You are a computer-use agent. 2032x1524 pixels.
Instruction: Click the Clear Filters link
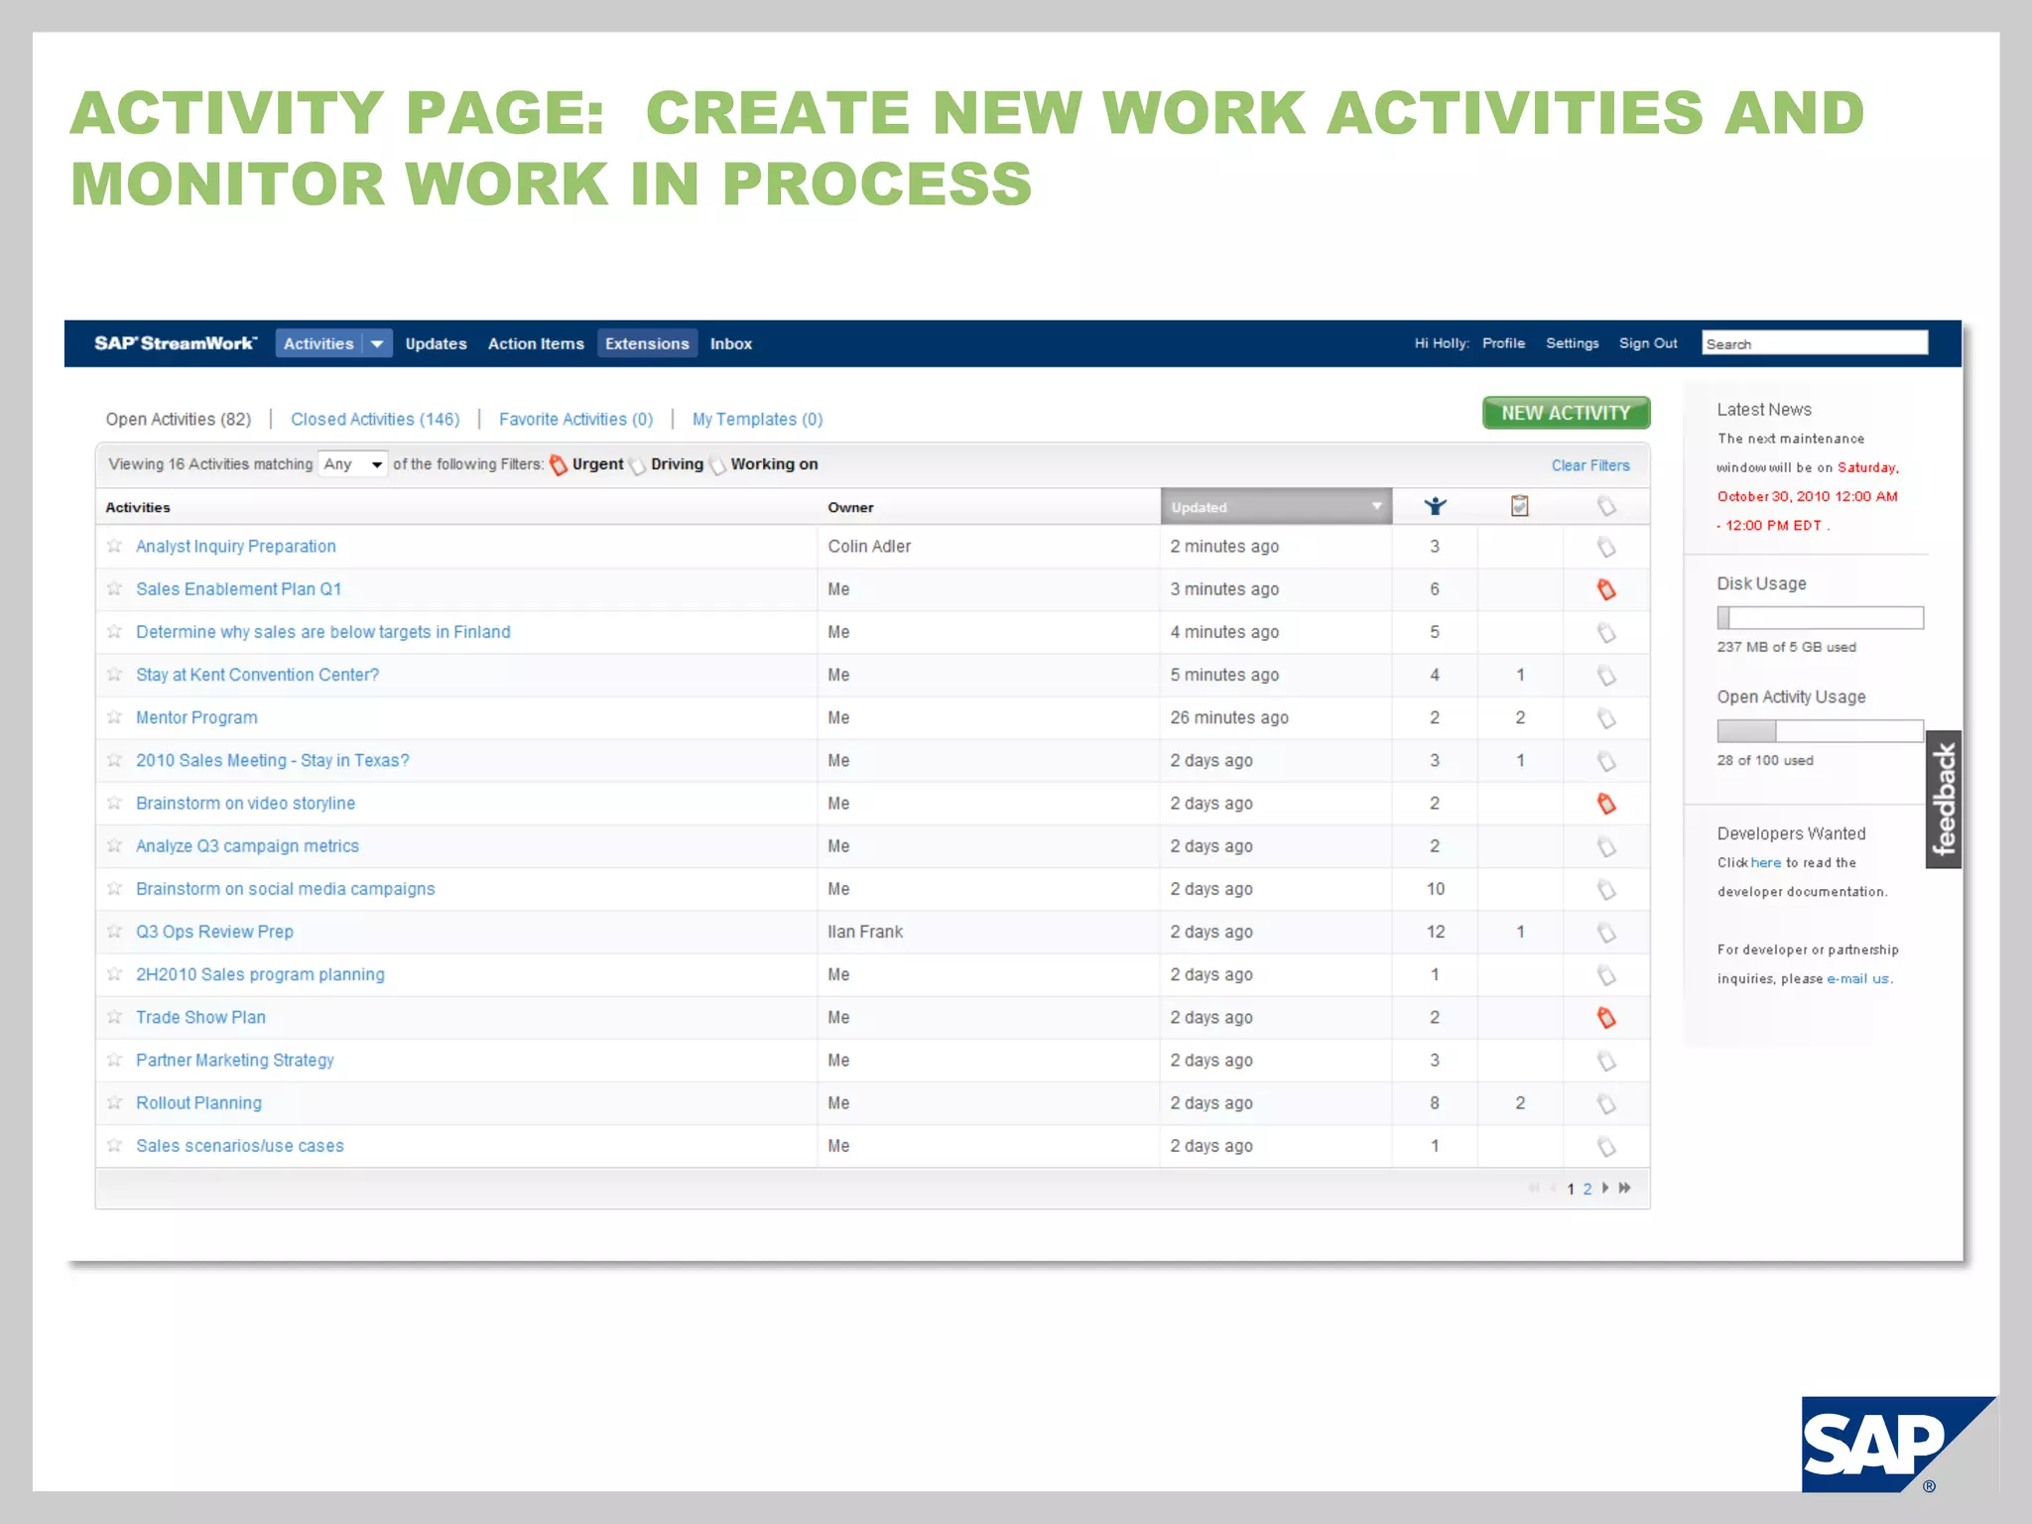[1590, 465]
